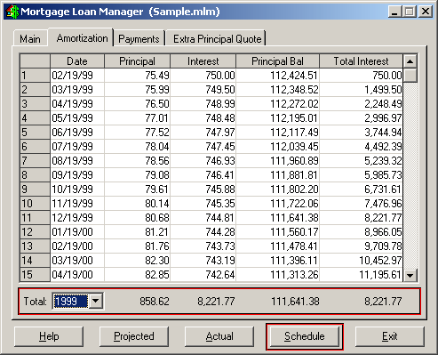Click the interest value 748.48
Viewport: 438px width, 355px height.
pyautogui.click(x=203, y=118)
